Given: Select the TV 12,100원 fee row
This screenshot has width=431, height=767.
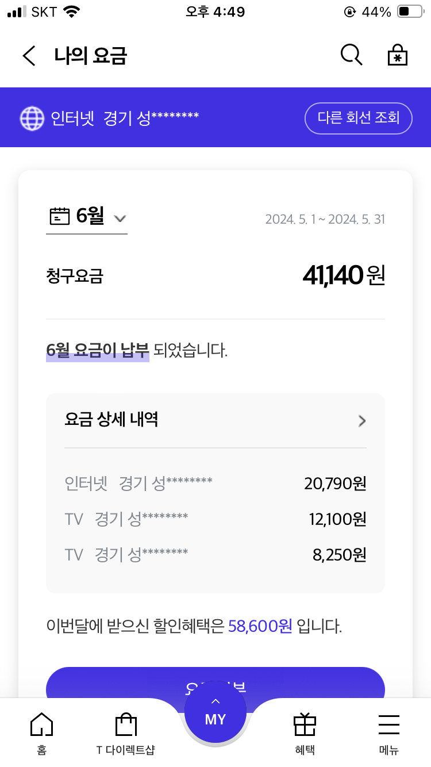Looking at the screenshot, I should pyautogui.click(x=215, y=519).
